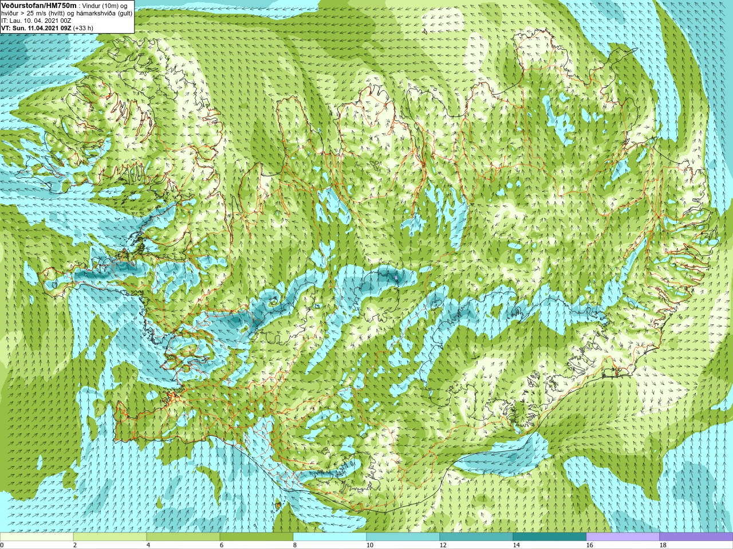Click the light green 2–4 m/s legend swatch
The height and width of the screenshot is (549, 733).
pyautogui.click(x=110, y=537)
